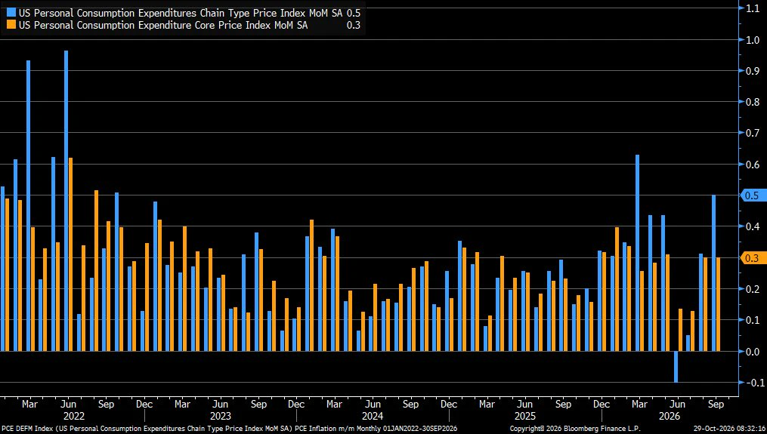The image size is (767, 434).
Task: Click the 'Copyright 2026 Bloomberg Finance L.P.' text
Action: 575,429
